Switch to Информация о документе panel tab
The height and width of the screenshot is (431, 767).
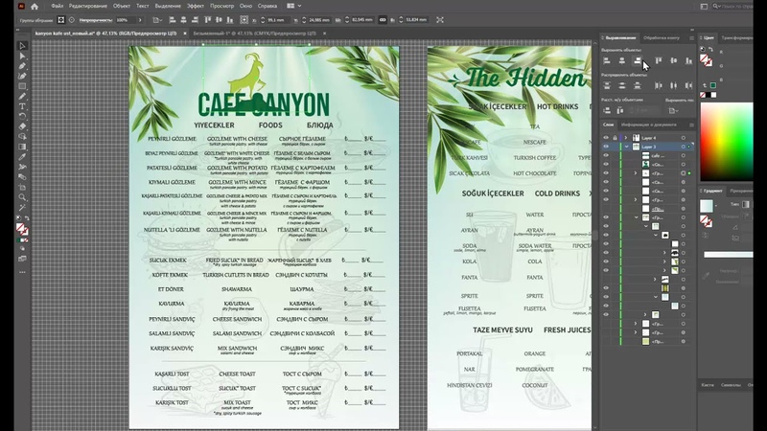coord(649,125)
